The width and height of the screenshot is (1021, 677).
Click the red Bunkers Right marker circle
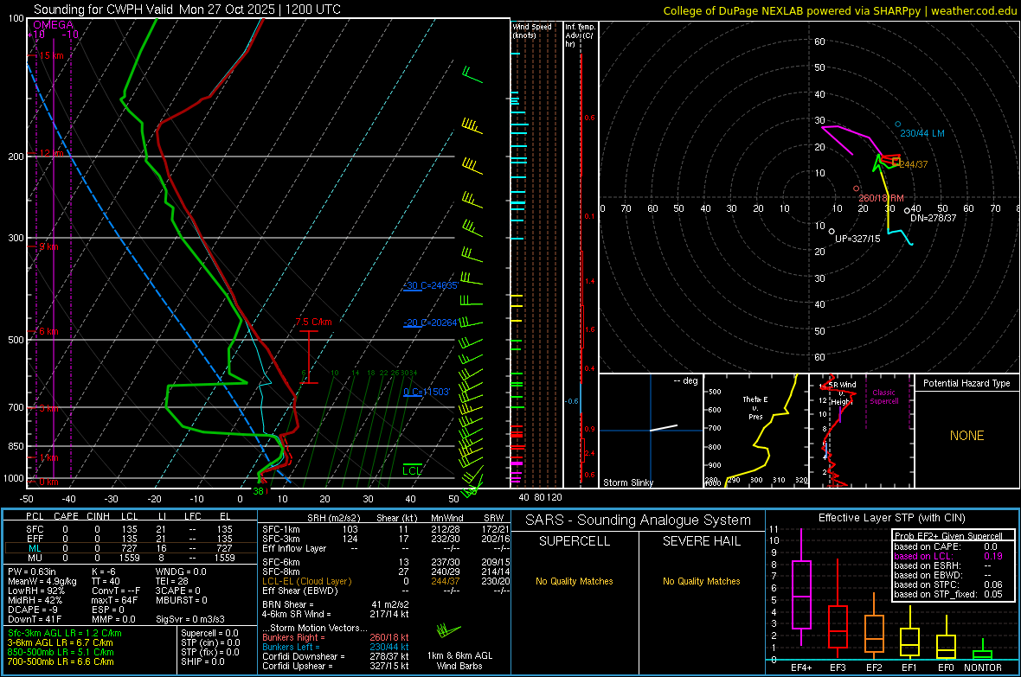[x=857, y=188]
